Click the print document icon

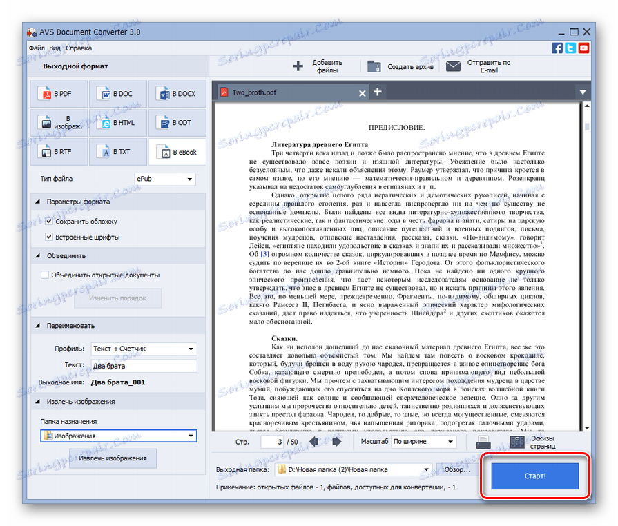483,442
